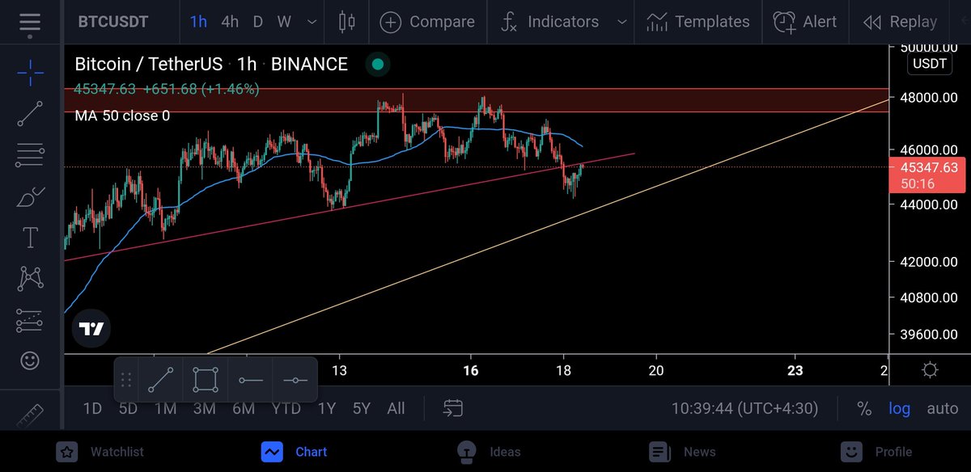Image resolution: width=971 pixels, height=472 pixels.
Task: Toggle log scale mode
Action: [x=899, y=408]
